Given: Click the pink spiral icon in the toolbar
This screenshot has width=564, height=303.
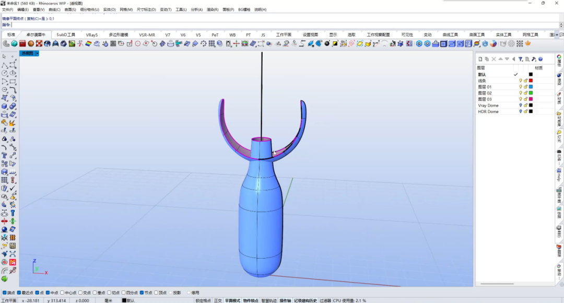Looking at the screenshot, I should click(x=351, y=43).
